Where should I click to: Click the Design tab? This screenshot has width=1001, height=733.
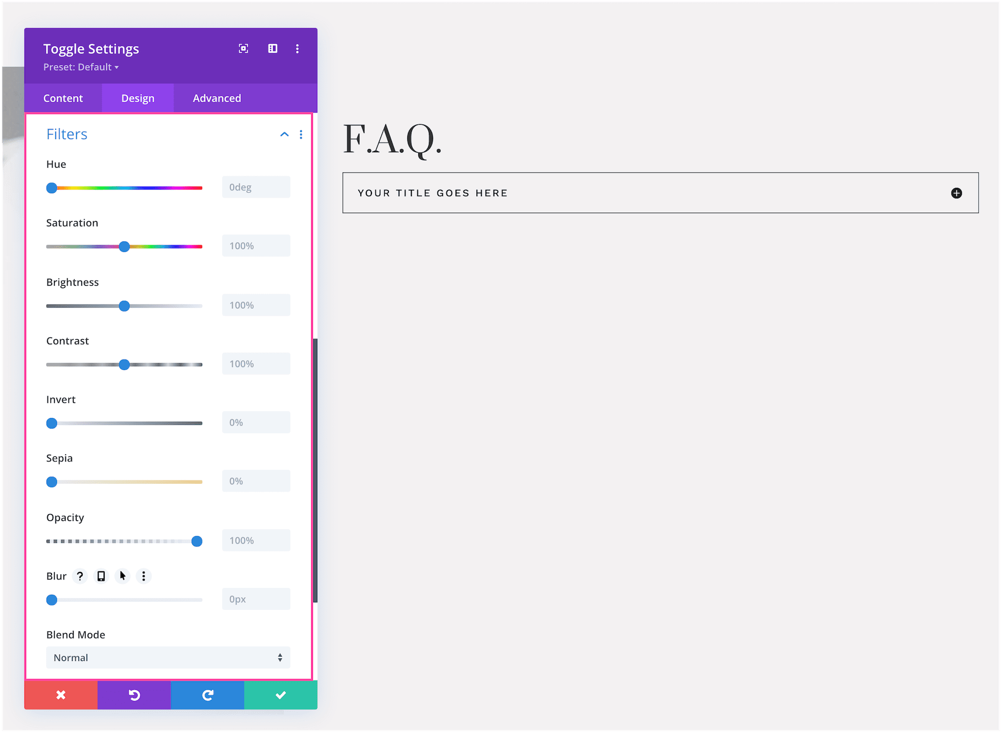point(138,98)
